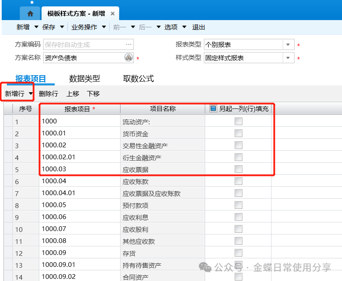Open the dropdown arrow beside 新增
This screenshot has width=342, height=281.
36,27
